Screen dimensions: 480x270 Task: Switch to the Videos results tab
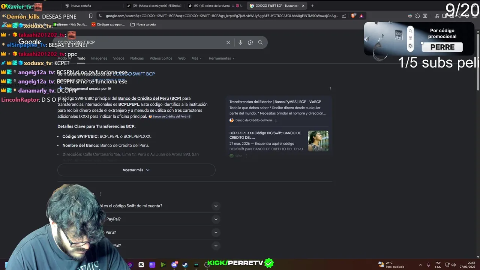click(x=118, y=58)
